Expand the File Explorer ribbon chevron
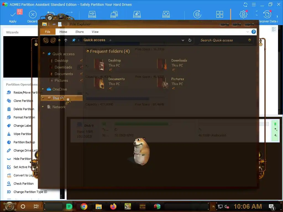283x212 pixels. (x=247, y=32)
